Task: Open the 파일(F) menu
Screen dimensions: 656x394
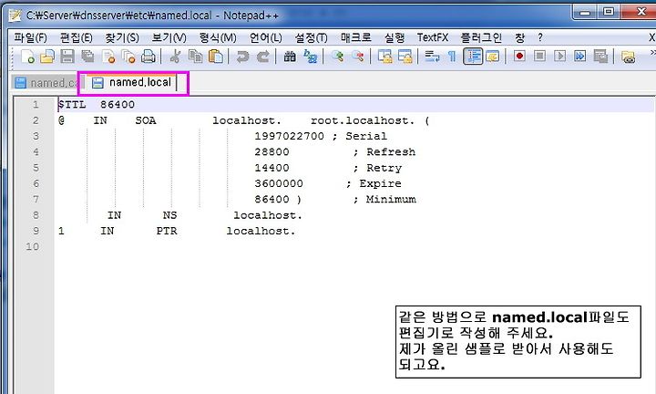Action: [30, 37]
